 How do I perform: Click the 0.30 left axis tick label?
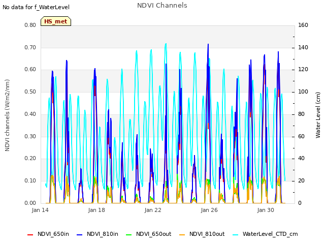[x=30, y=137]
